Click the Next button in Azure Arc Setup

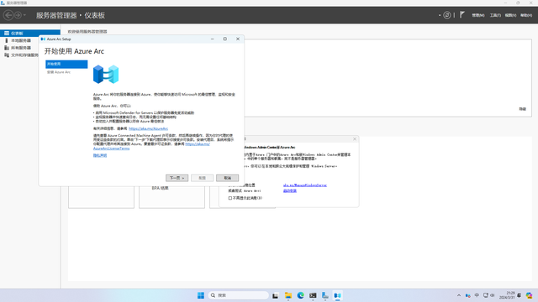(x=177, y=178)
